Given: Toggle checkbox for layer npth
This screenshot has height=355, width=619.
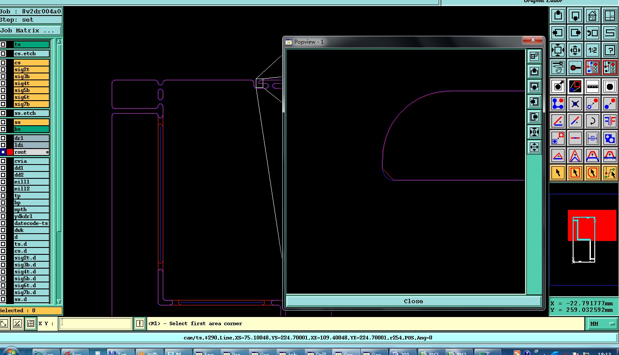Looking at the screenshot, I should (3, 209).
